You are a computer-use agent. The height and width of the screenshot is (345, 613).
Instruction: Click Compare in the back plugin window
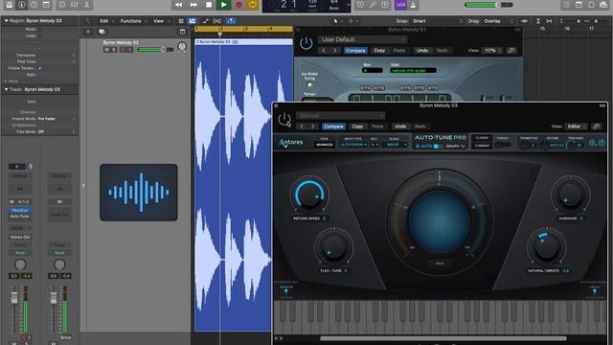355,51
